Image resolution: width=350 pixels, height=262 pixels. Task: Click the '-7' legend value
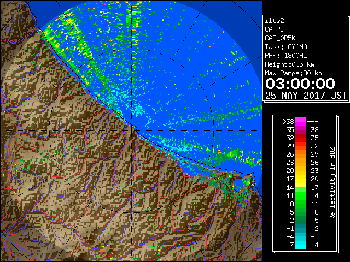[290, 245]
